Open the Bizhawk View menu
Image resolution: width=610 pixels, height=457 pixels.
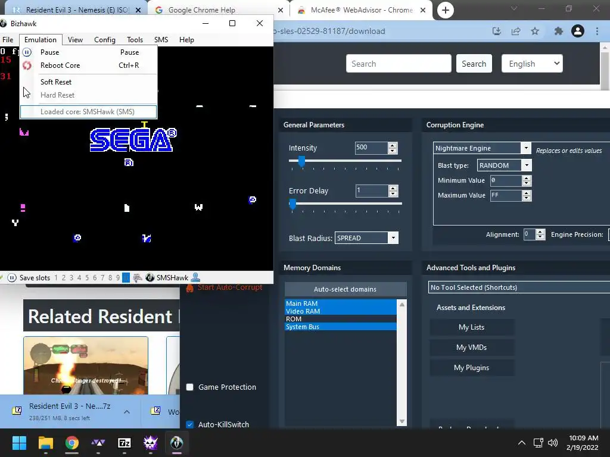(75, 40)
